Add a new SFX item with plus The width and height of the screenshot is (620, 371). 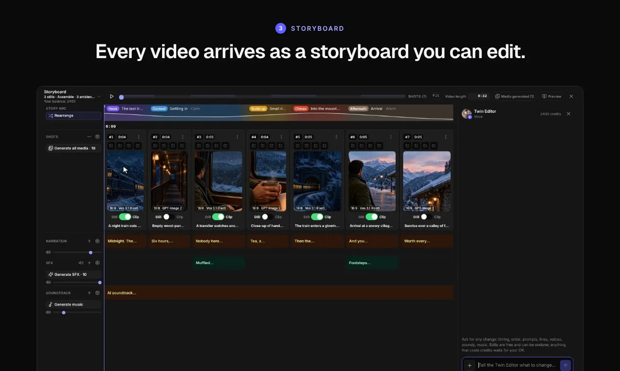click(x=89, y=263)
